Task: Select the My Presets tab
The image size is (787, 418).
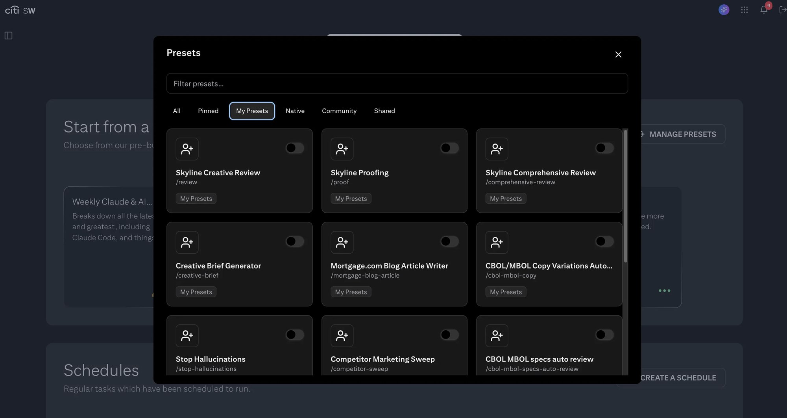Action: point(252,111)
